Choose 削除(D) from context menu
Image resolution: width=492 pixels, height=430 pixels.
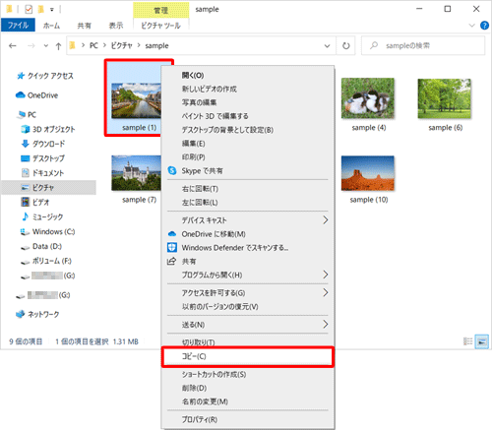(x=248, y=388)
